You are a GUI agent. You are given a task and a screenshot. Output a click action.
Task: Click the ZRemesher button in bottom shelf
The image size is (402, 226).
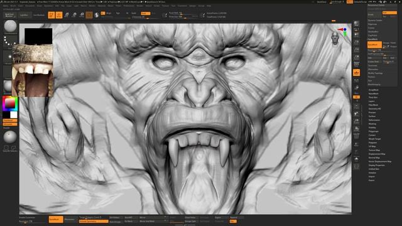pos(69,220)
